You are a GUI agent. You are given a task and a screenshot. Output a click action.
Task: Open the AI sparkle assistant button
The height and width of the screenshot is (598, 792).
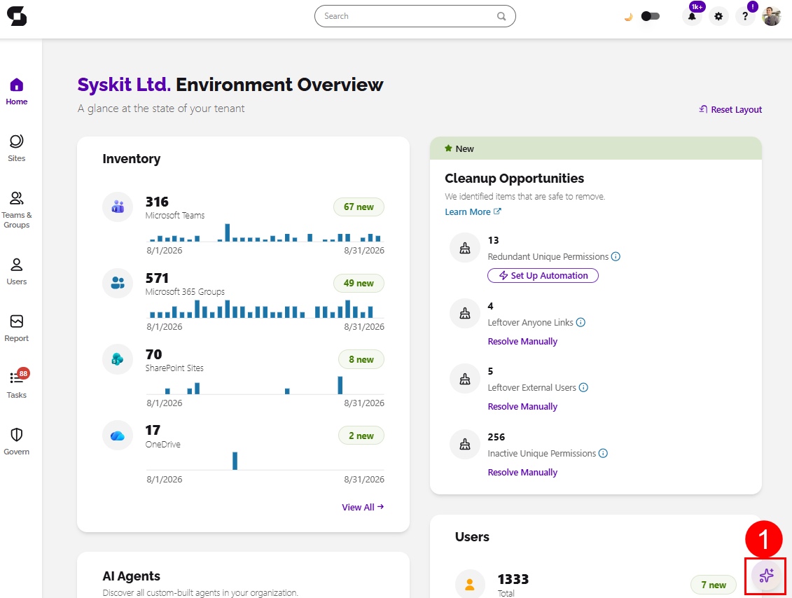766,576
